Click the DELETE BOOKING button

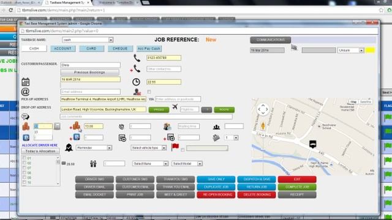pos(257,194)
